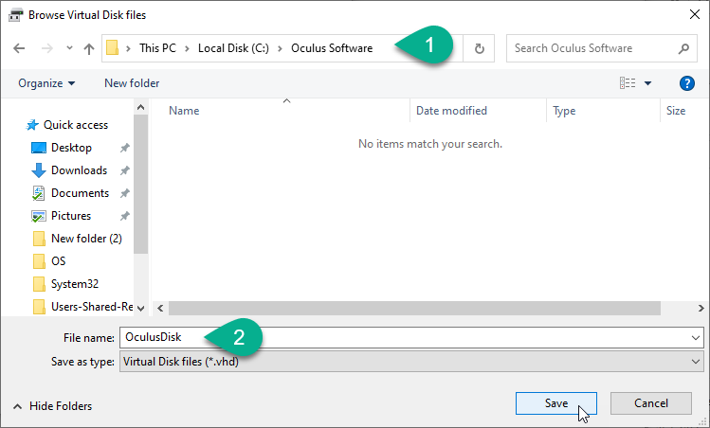Screen dimensions: 710x428
Task: Click the change view layout icon
Action: 628,83
